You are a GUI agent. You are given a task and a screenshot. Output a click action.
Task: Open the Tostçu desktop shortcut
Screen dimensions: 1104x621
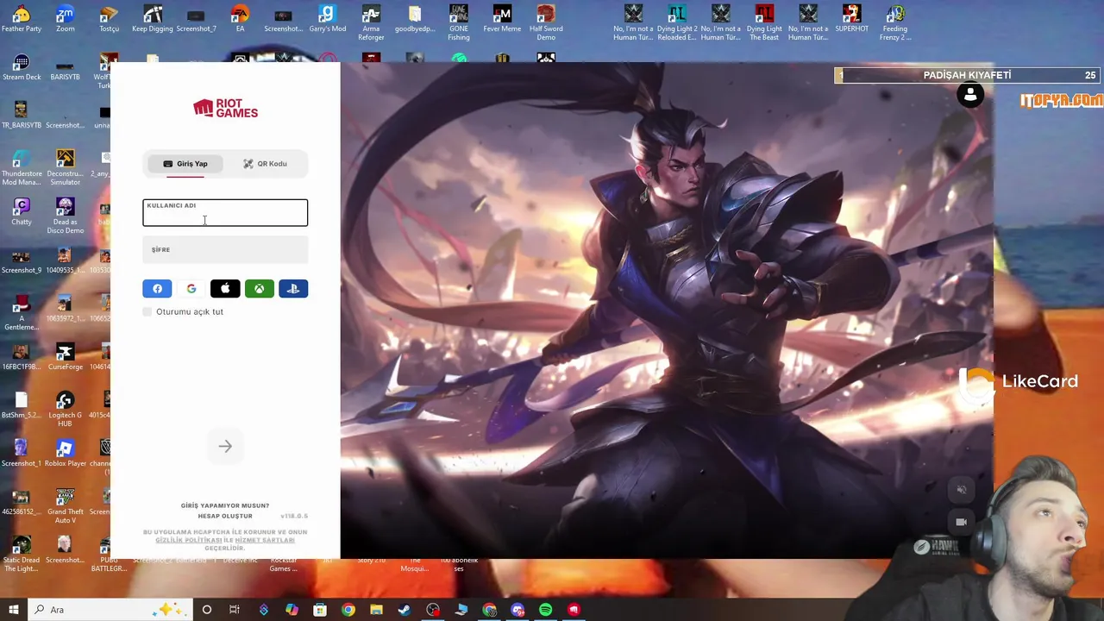(109, 20)
